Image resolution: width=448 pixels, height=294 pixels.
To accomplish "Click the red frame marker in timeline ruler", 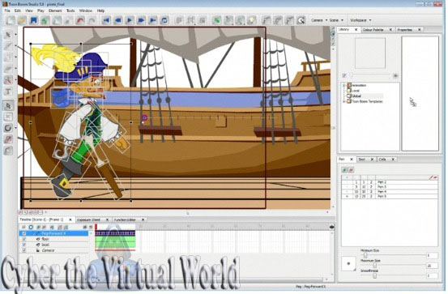I will click(96, 227).
